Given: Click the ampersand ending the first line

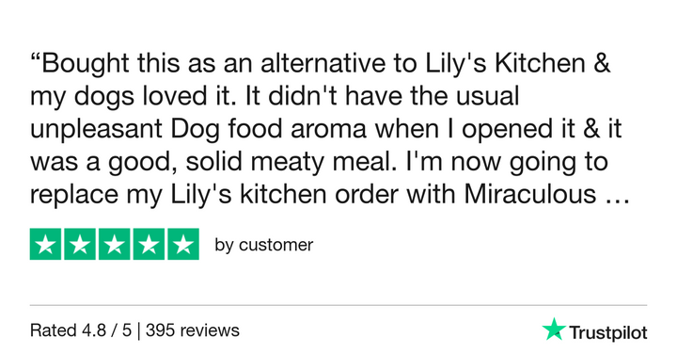Looking at the screenshot, I should point(602,63).
